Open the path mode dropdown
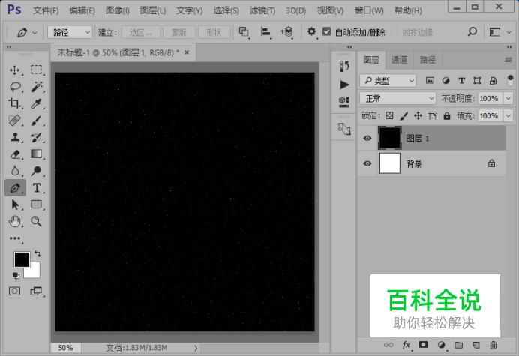This screenshot has width=519, height=356. 70,32
